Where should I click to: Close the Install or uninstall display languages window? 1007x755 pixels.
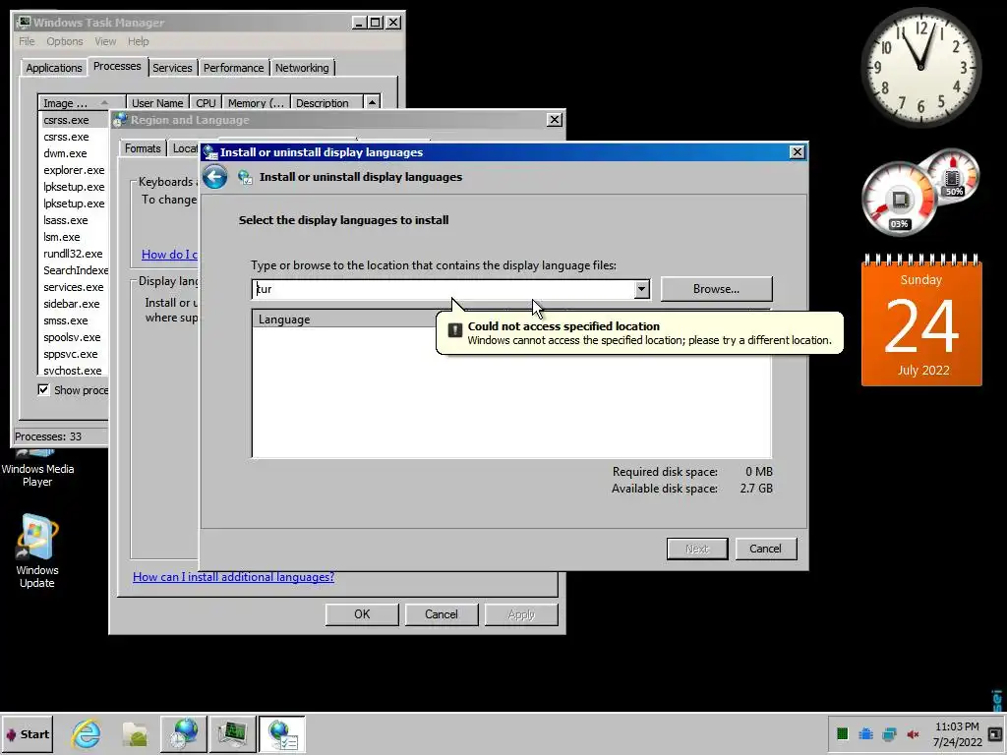click(797, 152)
